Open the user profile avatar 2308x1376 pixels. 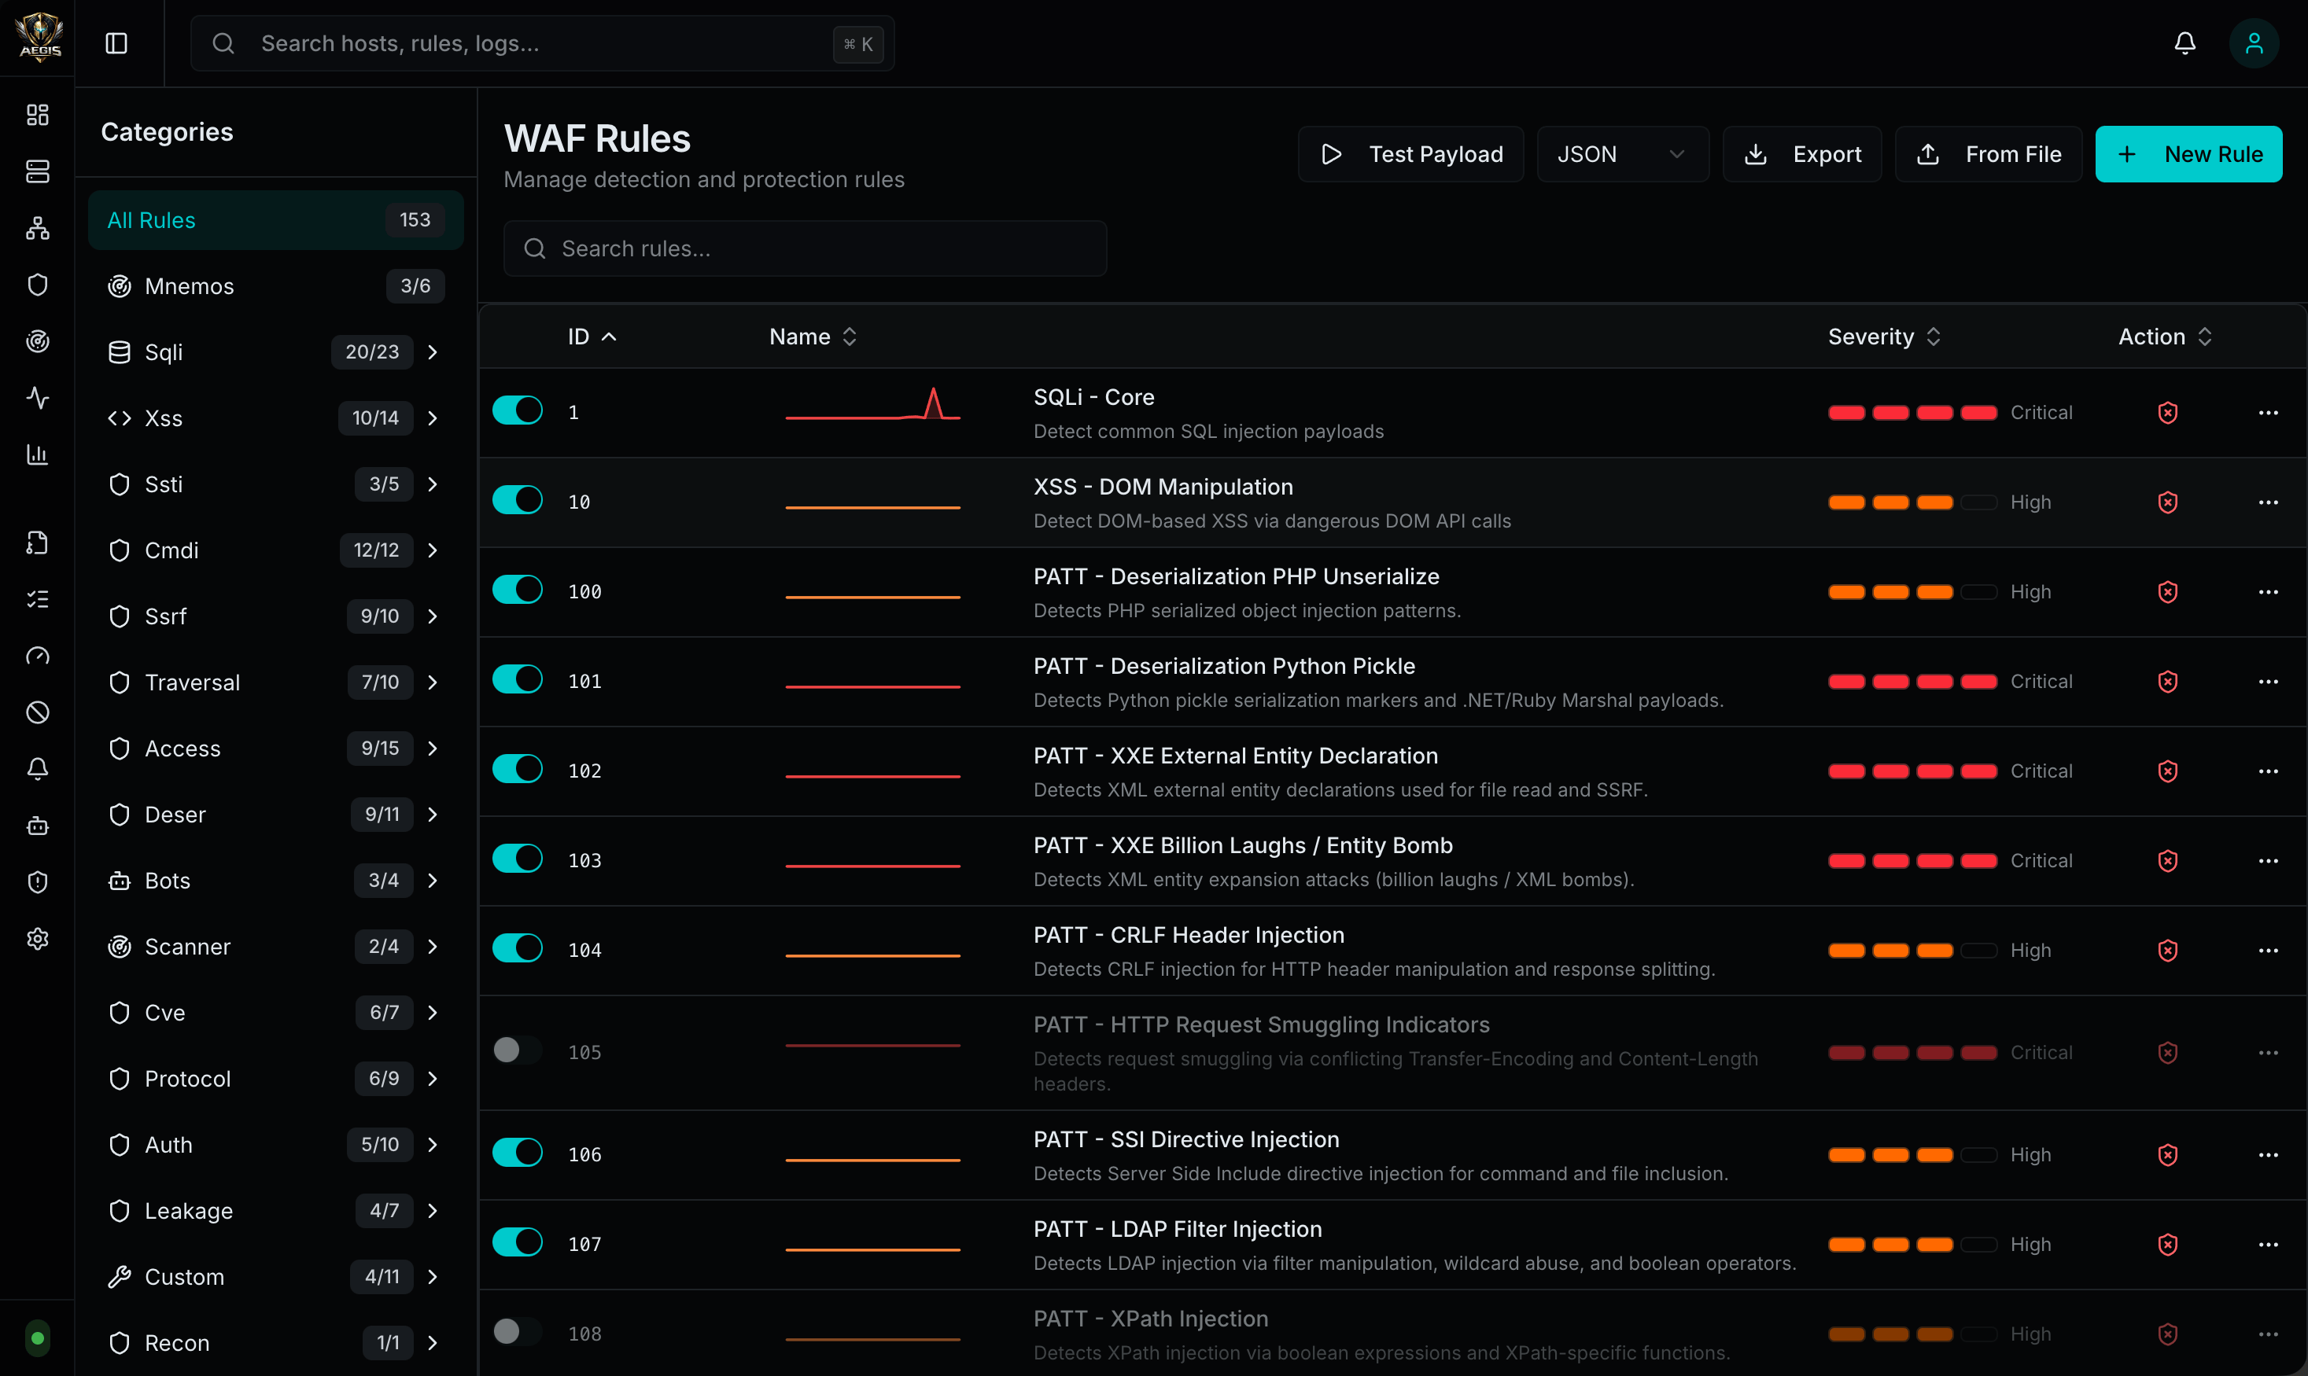(2253, 42)
